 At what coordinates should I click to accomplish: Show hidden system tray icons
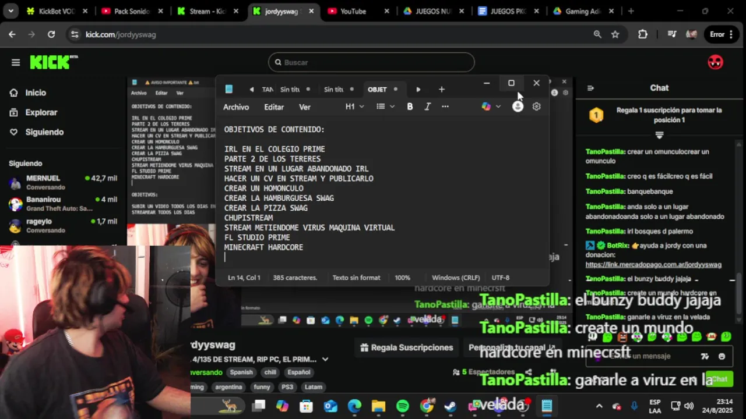coord(599,406)
